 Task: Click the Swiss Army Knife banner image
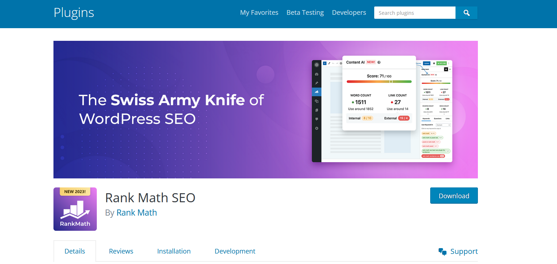click(265, 109)
